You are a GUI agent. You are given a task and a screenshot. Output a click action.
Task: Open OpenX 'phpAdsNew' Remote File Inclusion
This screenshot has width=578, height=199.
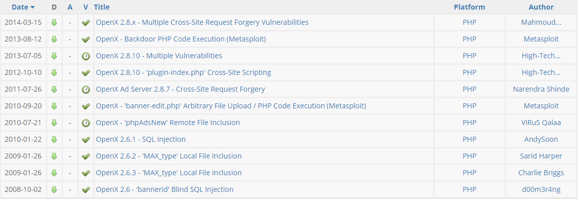168,123
